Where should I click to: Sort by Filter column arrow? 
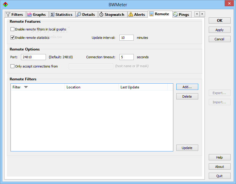coord(26,87)
